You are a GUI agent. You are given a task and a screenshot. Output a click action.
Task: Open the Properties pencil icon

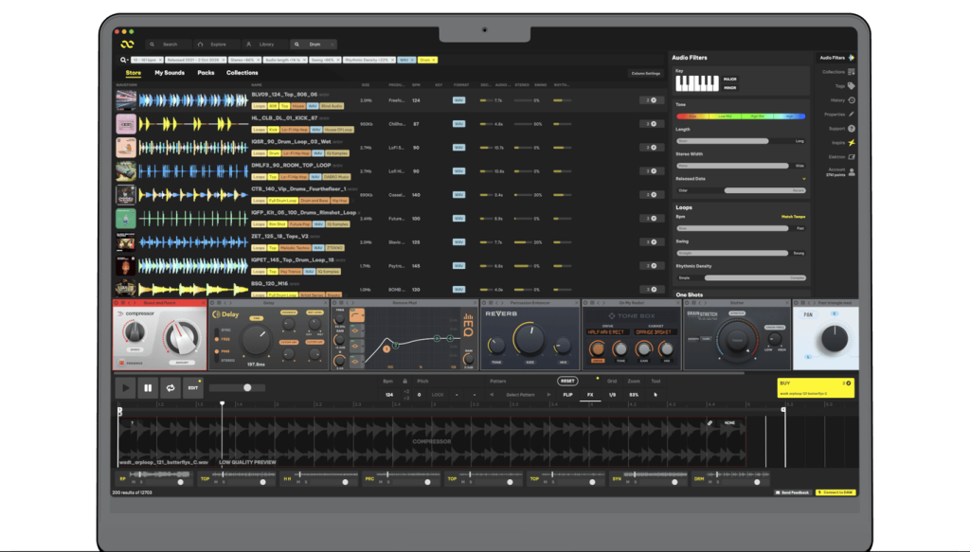(852, 115)
